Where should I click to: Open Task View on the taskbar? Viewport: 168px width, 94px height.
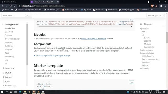coord(15,92)
